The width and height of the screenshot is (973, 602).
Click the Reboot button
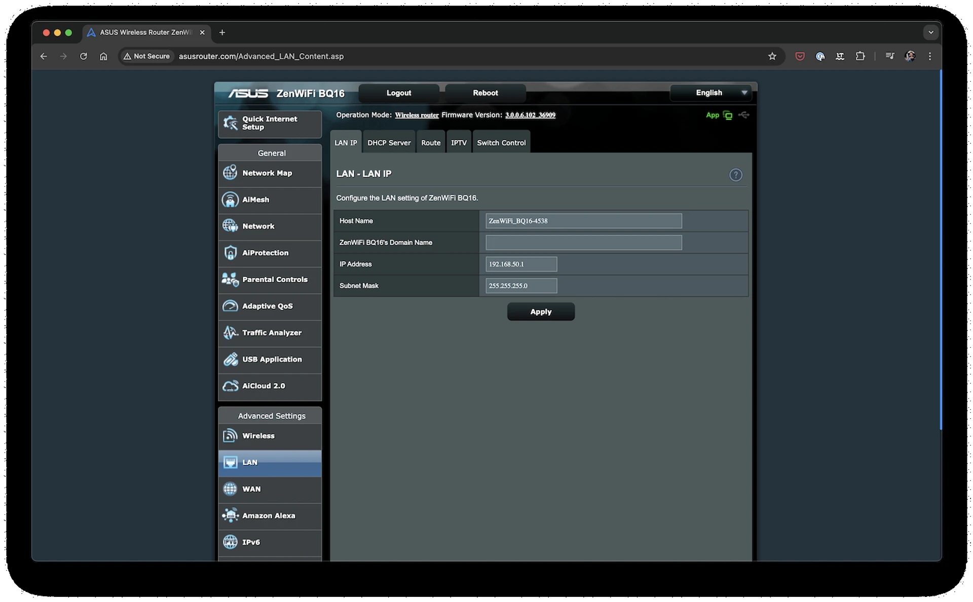[485, 93]
